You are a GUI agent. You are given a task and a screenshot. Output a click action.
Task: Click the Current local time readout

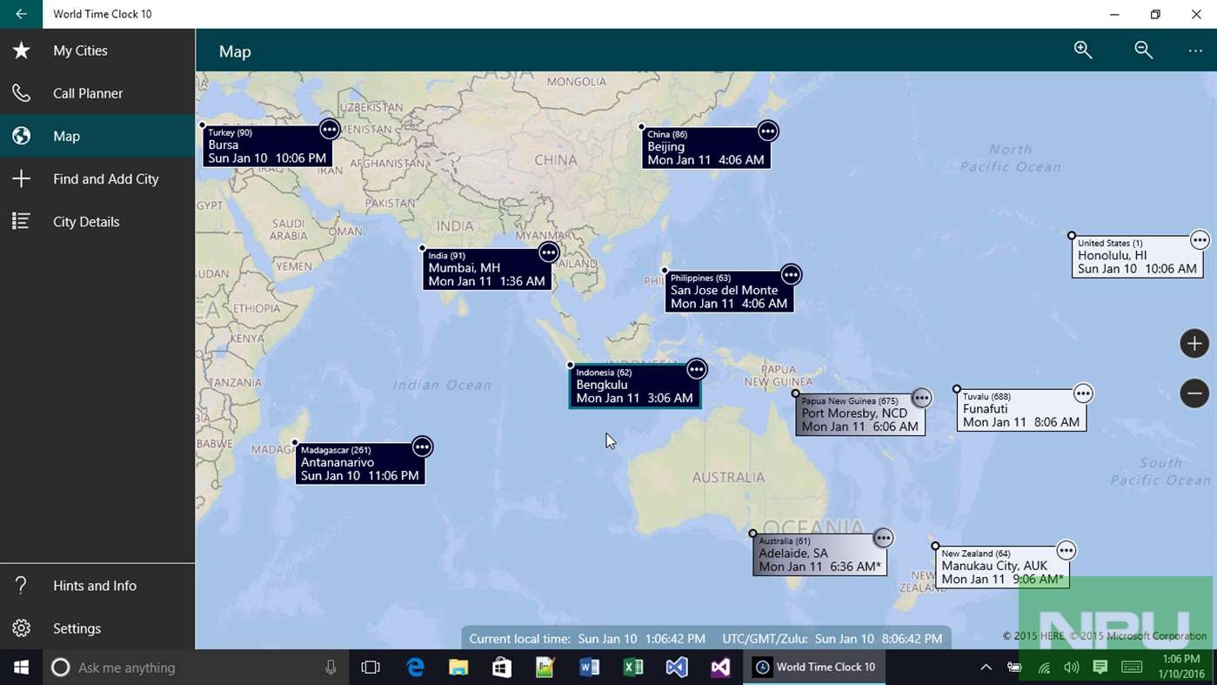click(587, 639)
